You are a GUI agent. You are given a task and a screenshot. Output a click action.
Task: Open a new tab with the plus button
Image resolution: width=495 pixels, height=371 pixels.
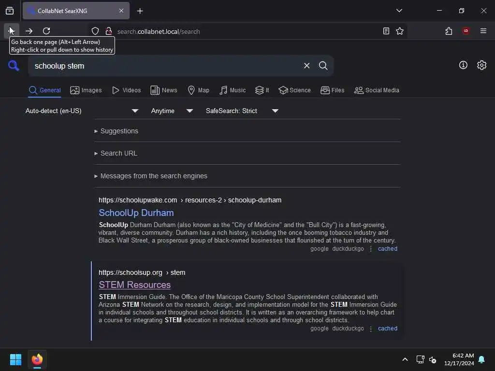(x=140, y=11)
